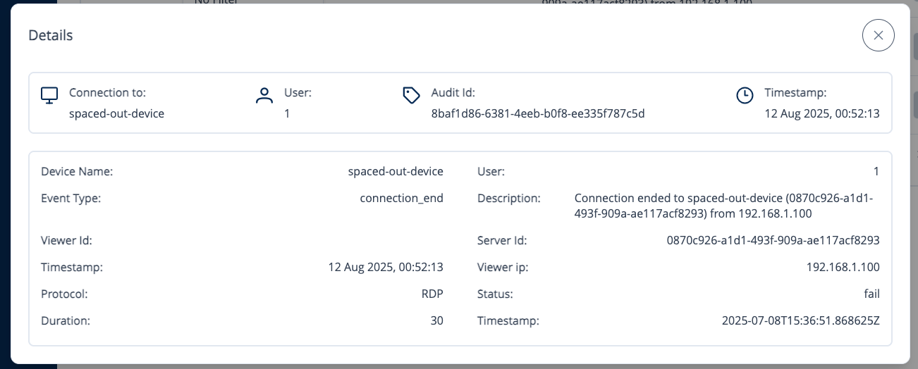Click the Viewer ip value 192.168.1.100
This screenshot has width=918, height=369.
(843, 267)
